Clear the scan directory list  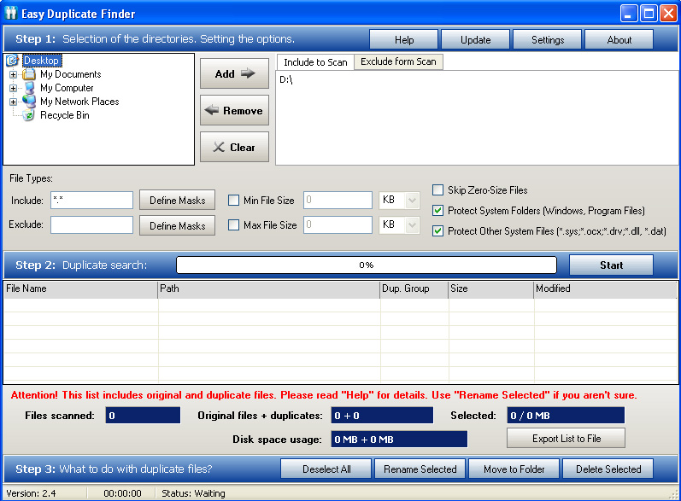pos(234,147)
